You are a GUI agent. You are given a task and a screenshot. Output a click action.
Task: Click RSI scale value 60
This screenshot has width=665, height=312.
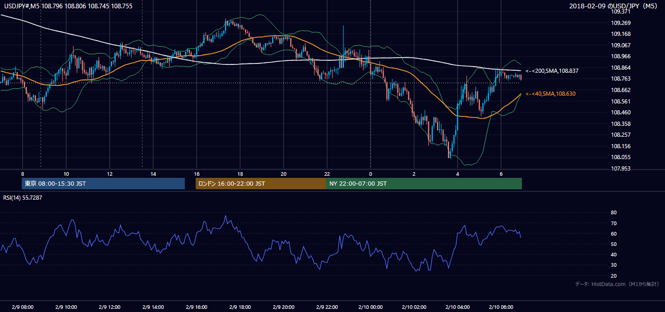click(x=613, y=233)
